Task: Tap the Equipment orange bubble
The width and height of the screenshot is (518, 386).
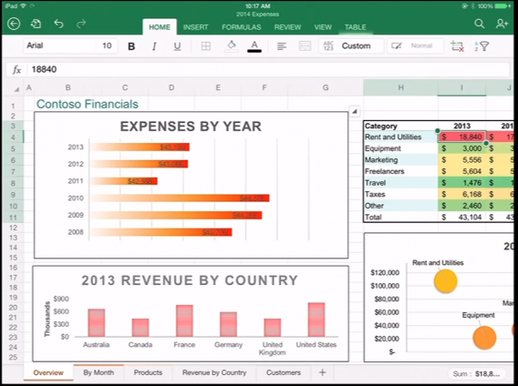Action: pos(484,338)
